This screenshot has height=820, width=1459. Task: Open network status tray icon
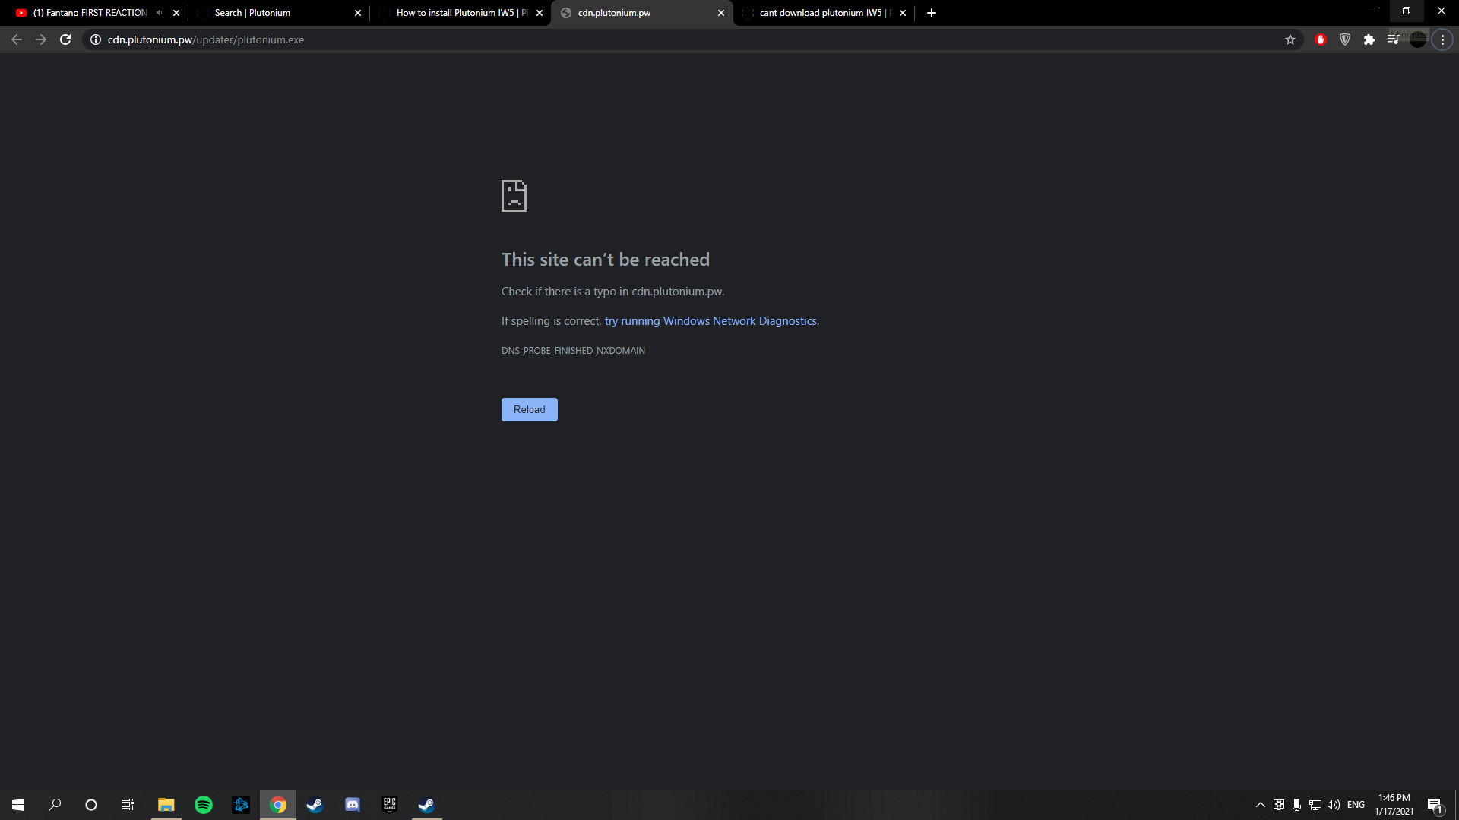point(1315,805)
